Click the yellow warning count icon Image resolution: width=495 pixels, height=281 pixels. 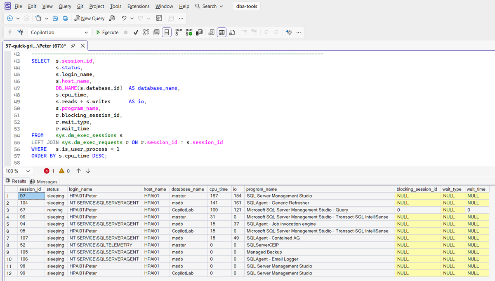coord(61,171)
